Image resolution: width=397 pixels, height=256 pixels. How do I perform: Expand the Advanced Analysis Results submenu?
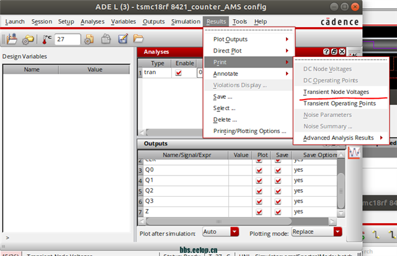coord(342,137)
